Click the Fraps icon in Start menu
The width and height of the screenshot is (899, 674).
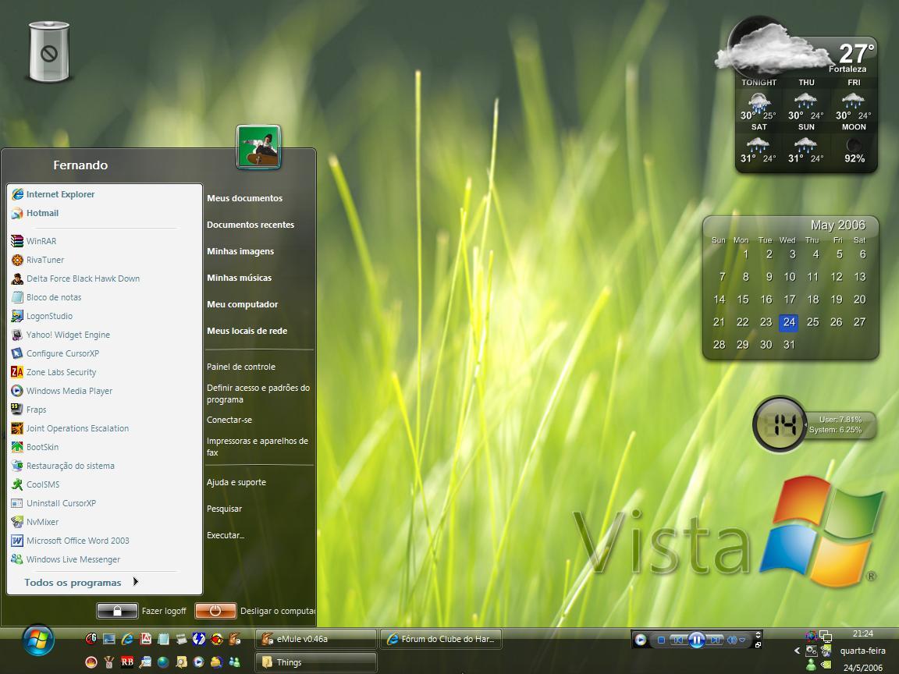(17, 410)
